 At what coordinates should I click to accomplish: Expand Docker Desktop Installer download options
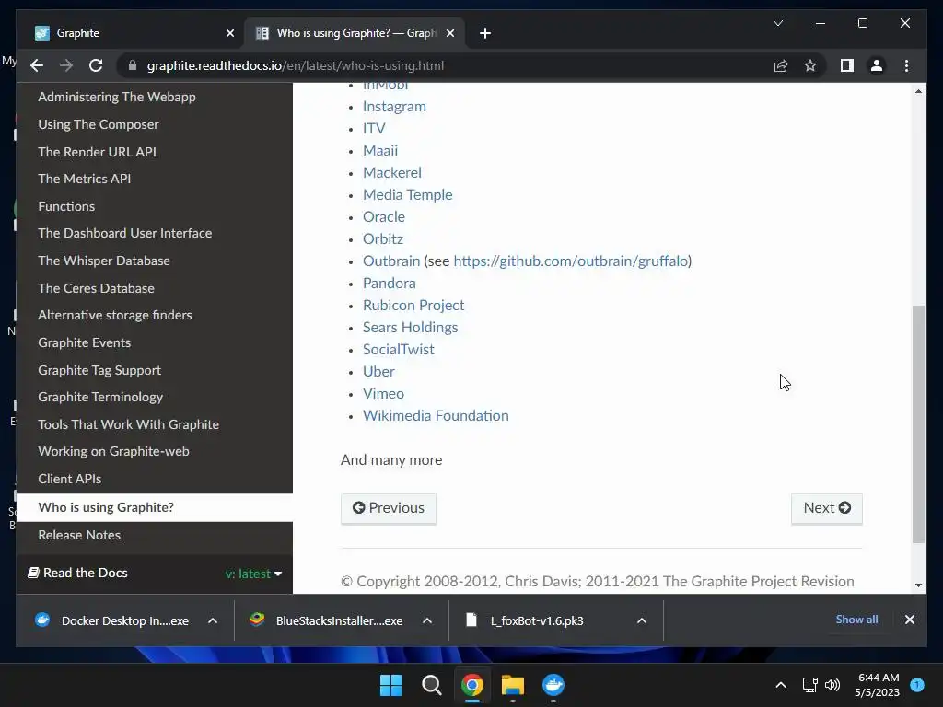point(213,620)
